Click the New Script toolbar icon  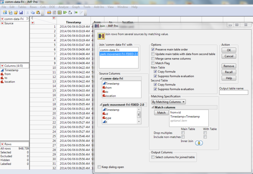(10, 12)
